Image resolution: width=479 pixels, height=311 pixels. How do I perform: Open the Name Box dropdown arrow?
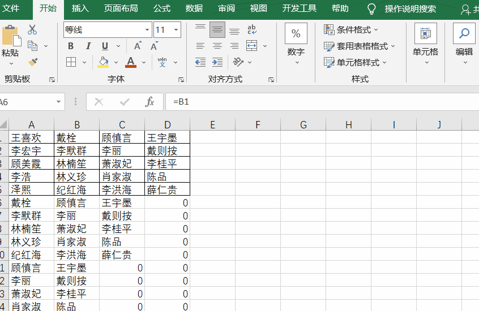(59, 102)
